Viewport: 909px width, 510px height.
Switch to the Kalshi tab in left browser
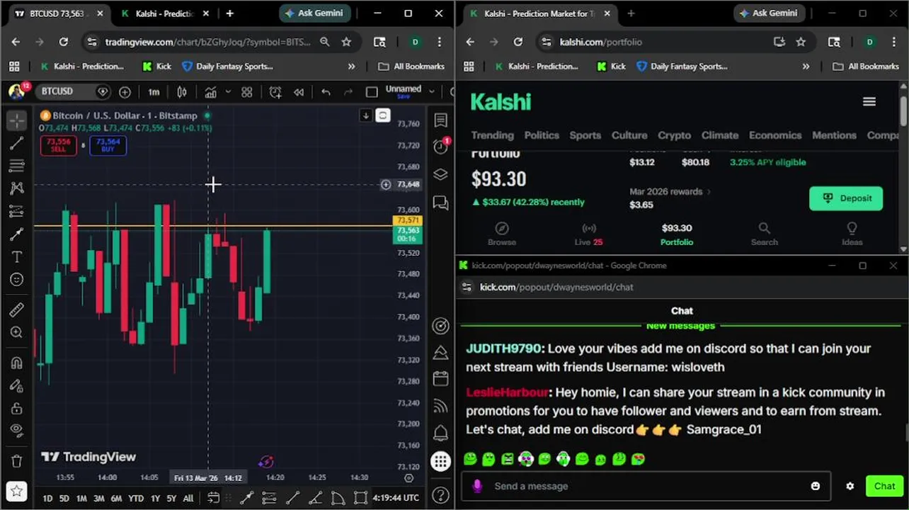click(x=163, y=13)
